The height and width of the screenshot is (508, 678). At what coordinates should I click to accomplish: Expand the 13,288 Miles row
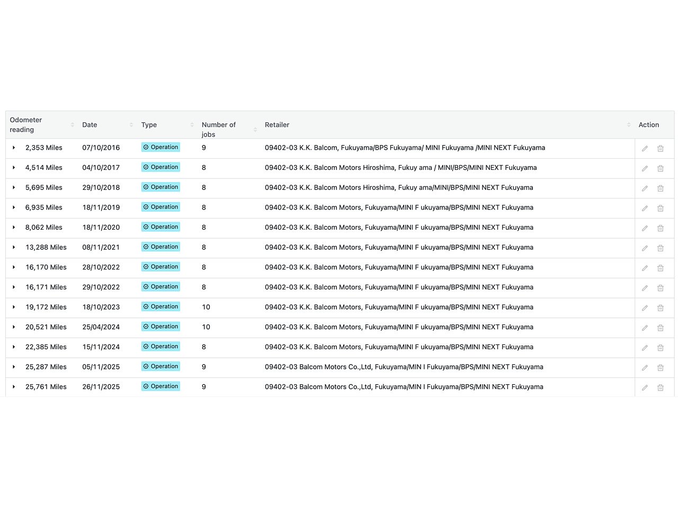(x=14, y=247)
